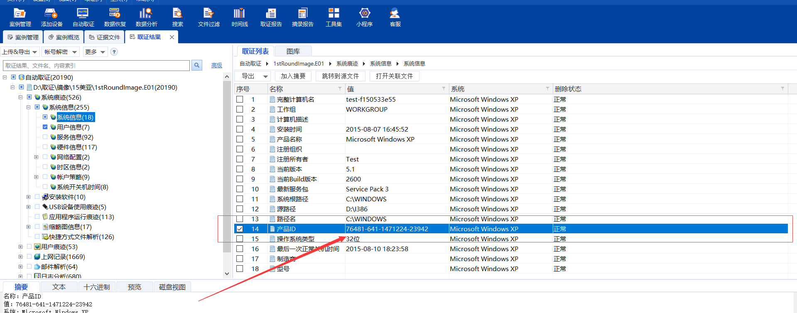Tick the checkbox for row 18 型号
797x313 pixels.
(240, 269)
